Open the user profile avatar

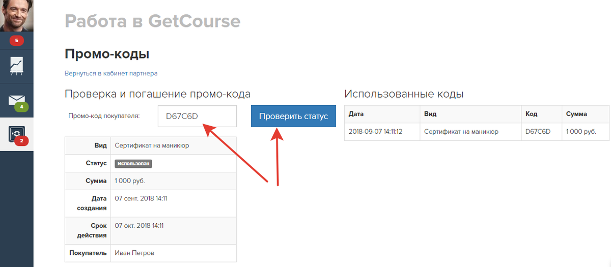tap(16, 15)
